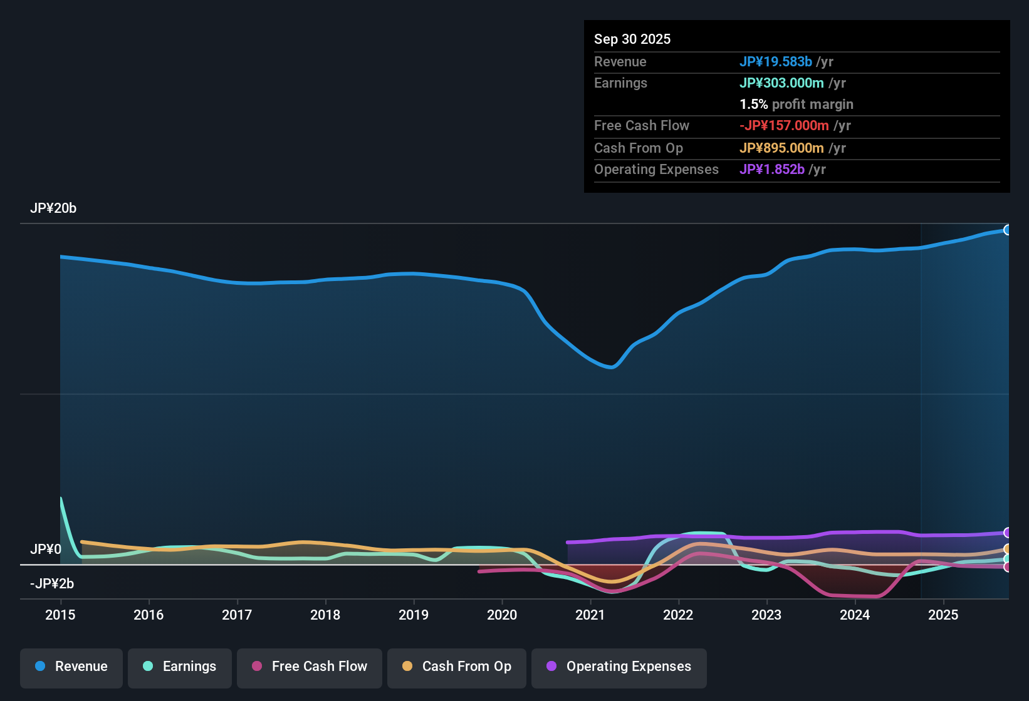Click the 2024 position on the timeline axis

855,615
